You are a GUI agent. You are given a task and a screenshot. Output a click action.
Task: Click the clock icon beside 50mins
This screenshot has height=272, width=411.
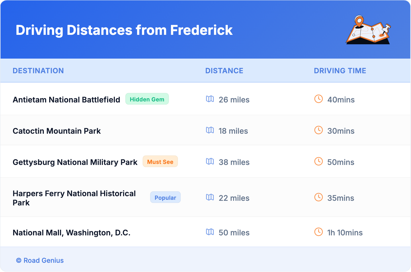click(318, 161)
